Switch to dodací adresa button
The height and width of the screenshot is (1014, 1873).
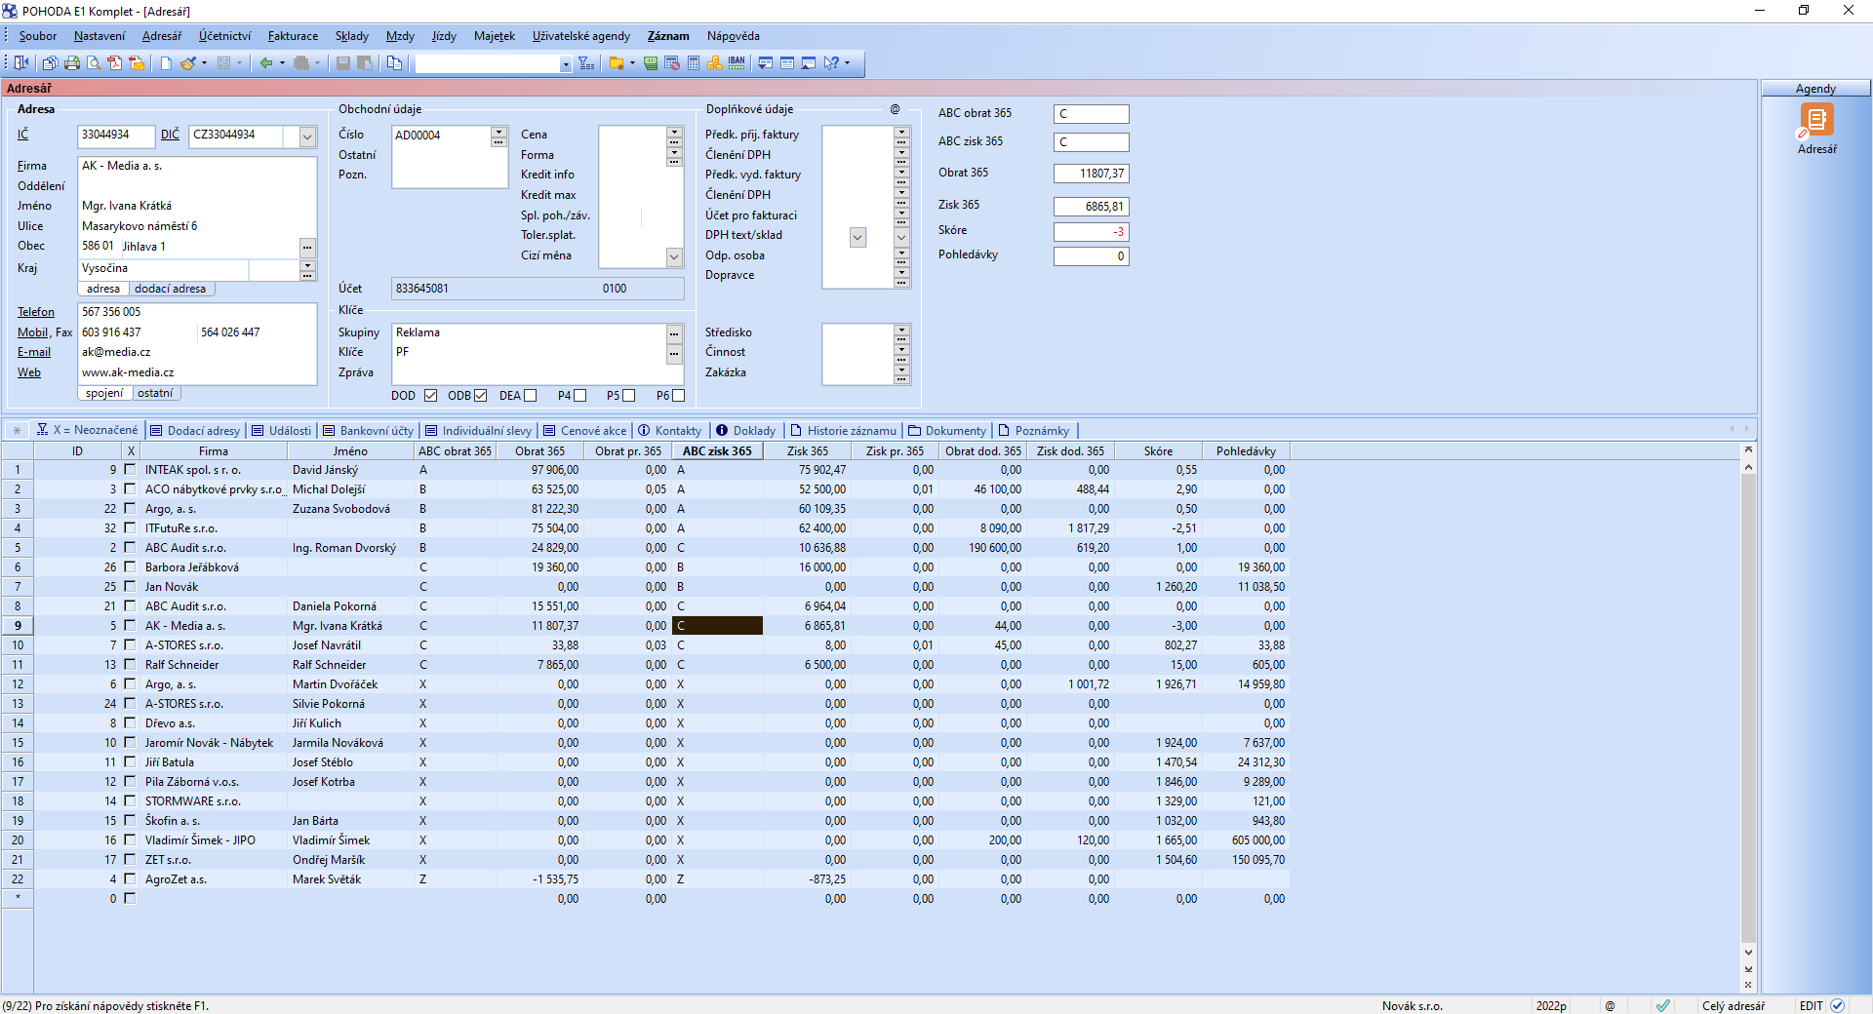pyautogui.click(x=170, y=289)
